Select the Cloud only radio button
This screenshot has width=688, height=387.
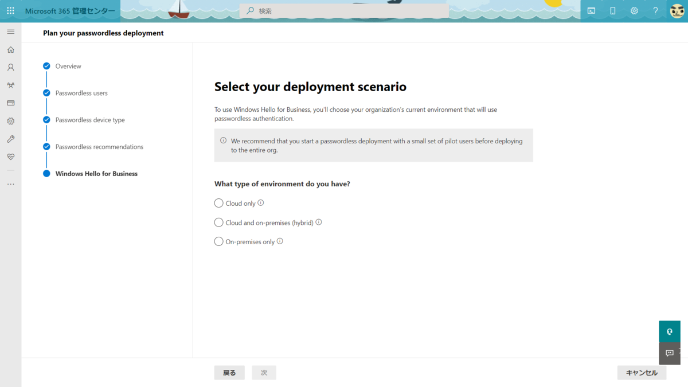[x=218, y=203]
